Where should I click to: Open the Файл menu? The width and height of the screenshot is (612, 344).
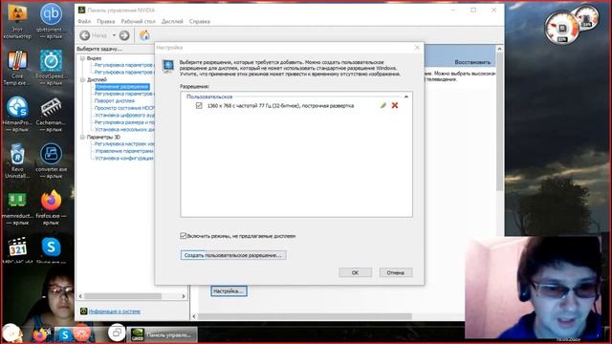coord(84,21)
